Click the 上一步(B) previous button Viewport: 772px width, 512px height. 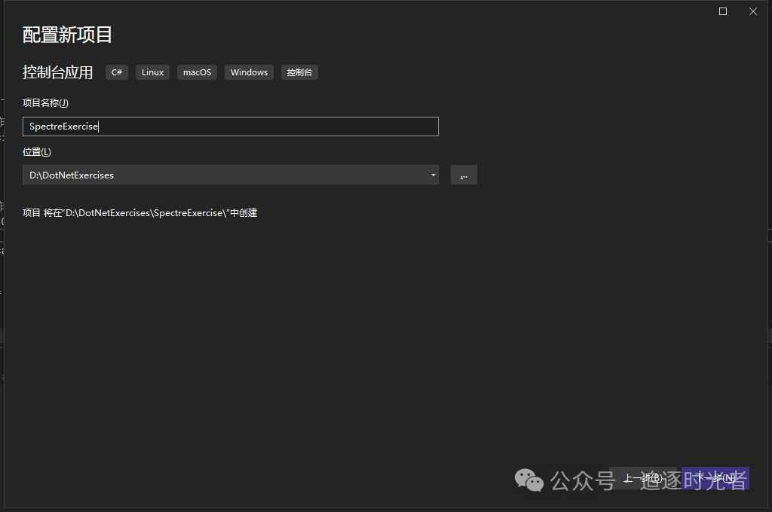[643, 477]
